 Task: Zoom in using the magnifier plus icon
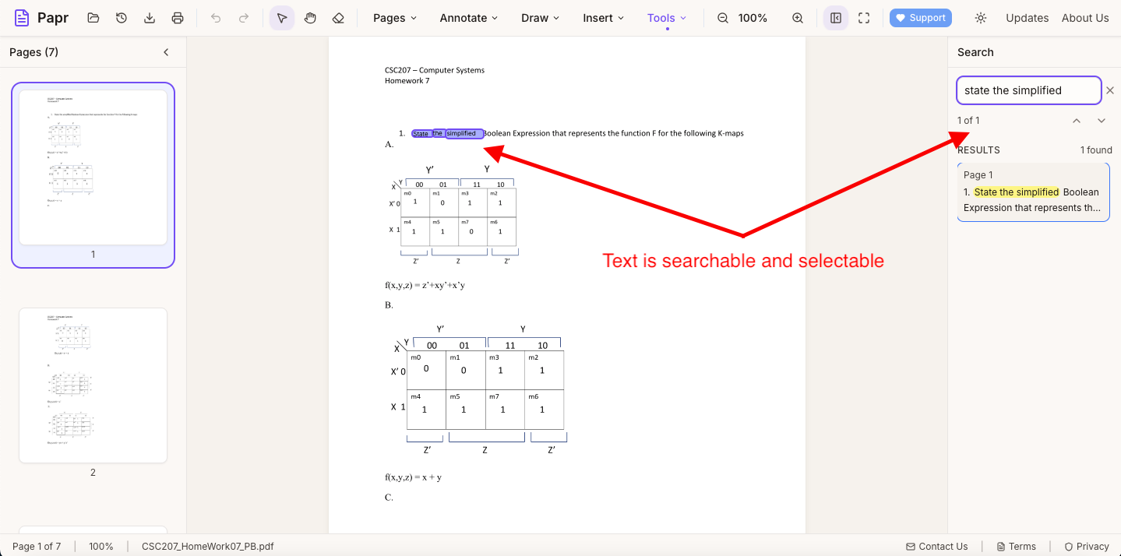tap(797, 17)
